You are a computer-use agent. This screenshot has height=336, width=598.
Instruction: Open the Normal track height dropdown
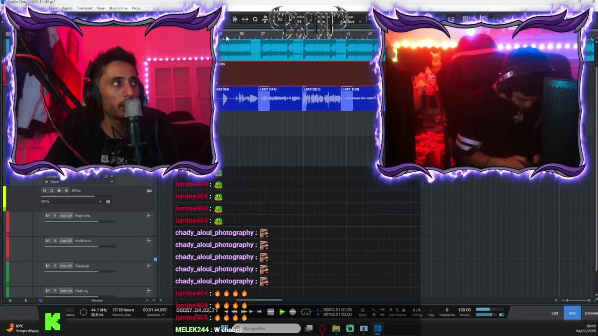(121, 301)
